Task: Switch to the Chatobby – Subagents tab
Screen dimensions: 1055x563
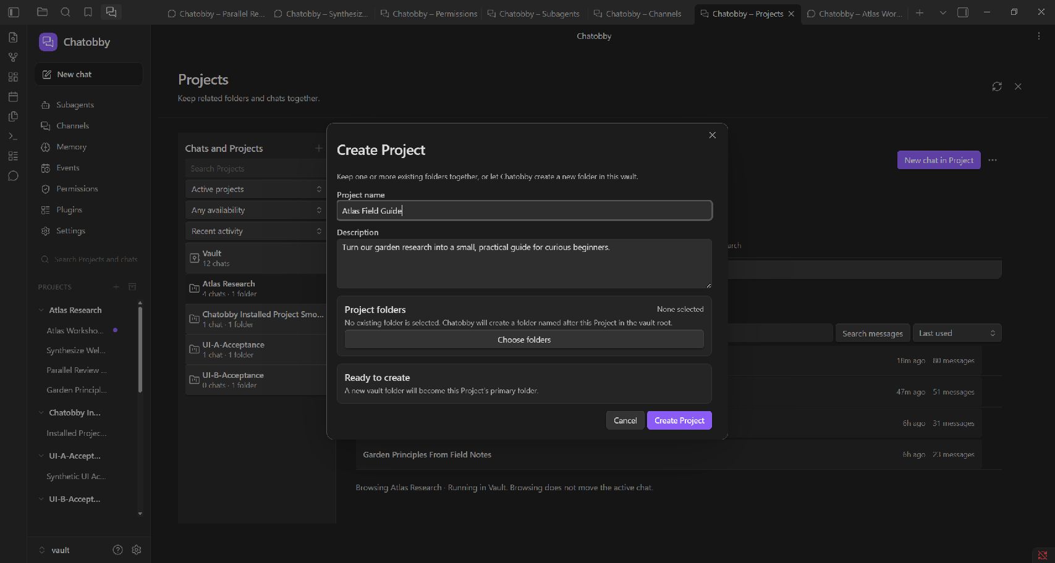Action: (x=535, y=14)
